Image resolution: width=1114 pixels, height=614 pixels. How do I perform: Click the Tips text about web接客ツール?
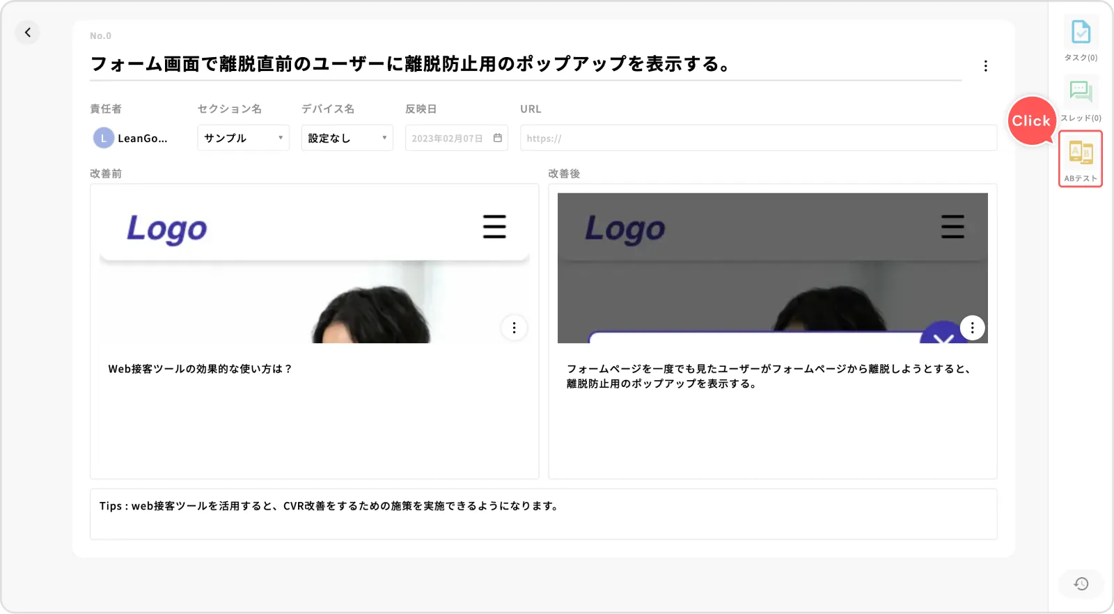coord(329,506)
